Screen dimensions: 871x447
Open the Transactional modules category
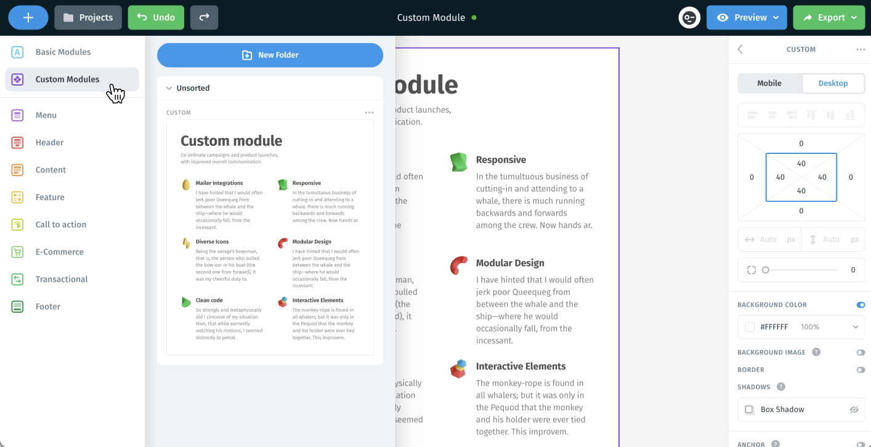coord(72,279)
